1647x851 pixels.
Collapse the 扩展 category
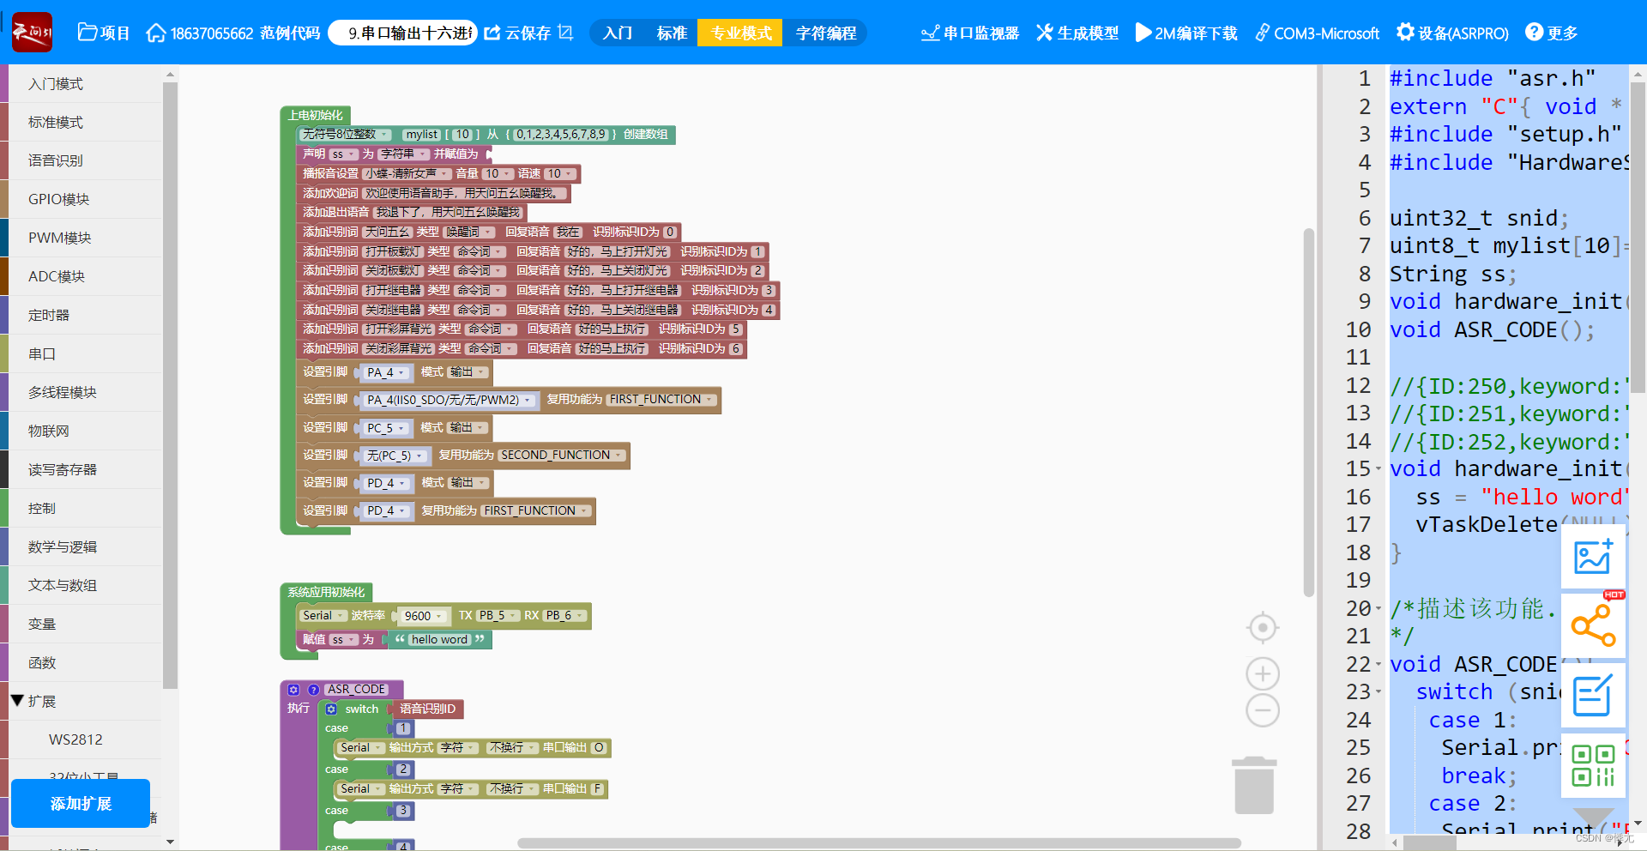(17, 701)
